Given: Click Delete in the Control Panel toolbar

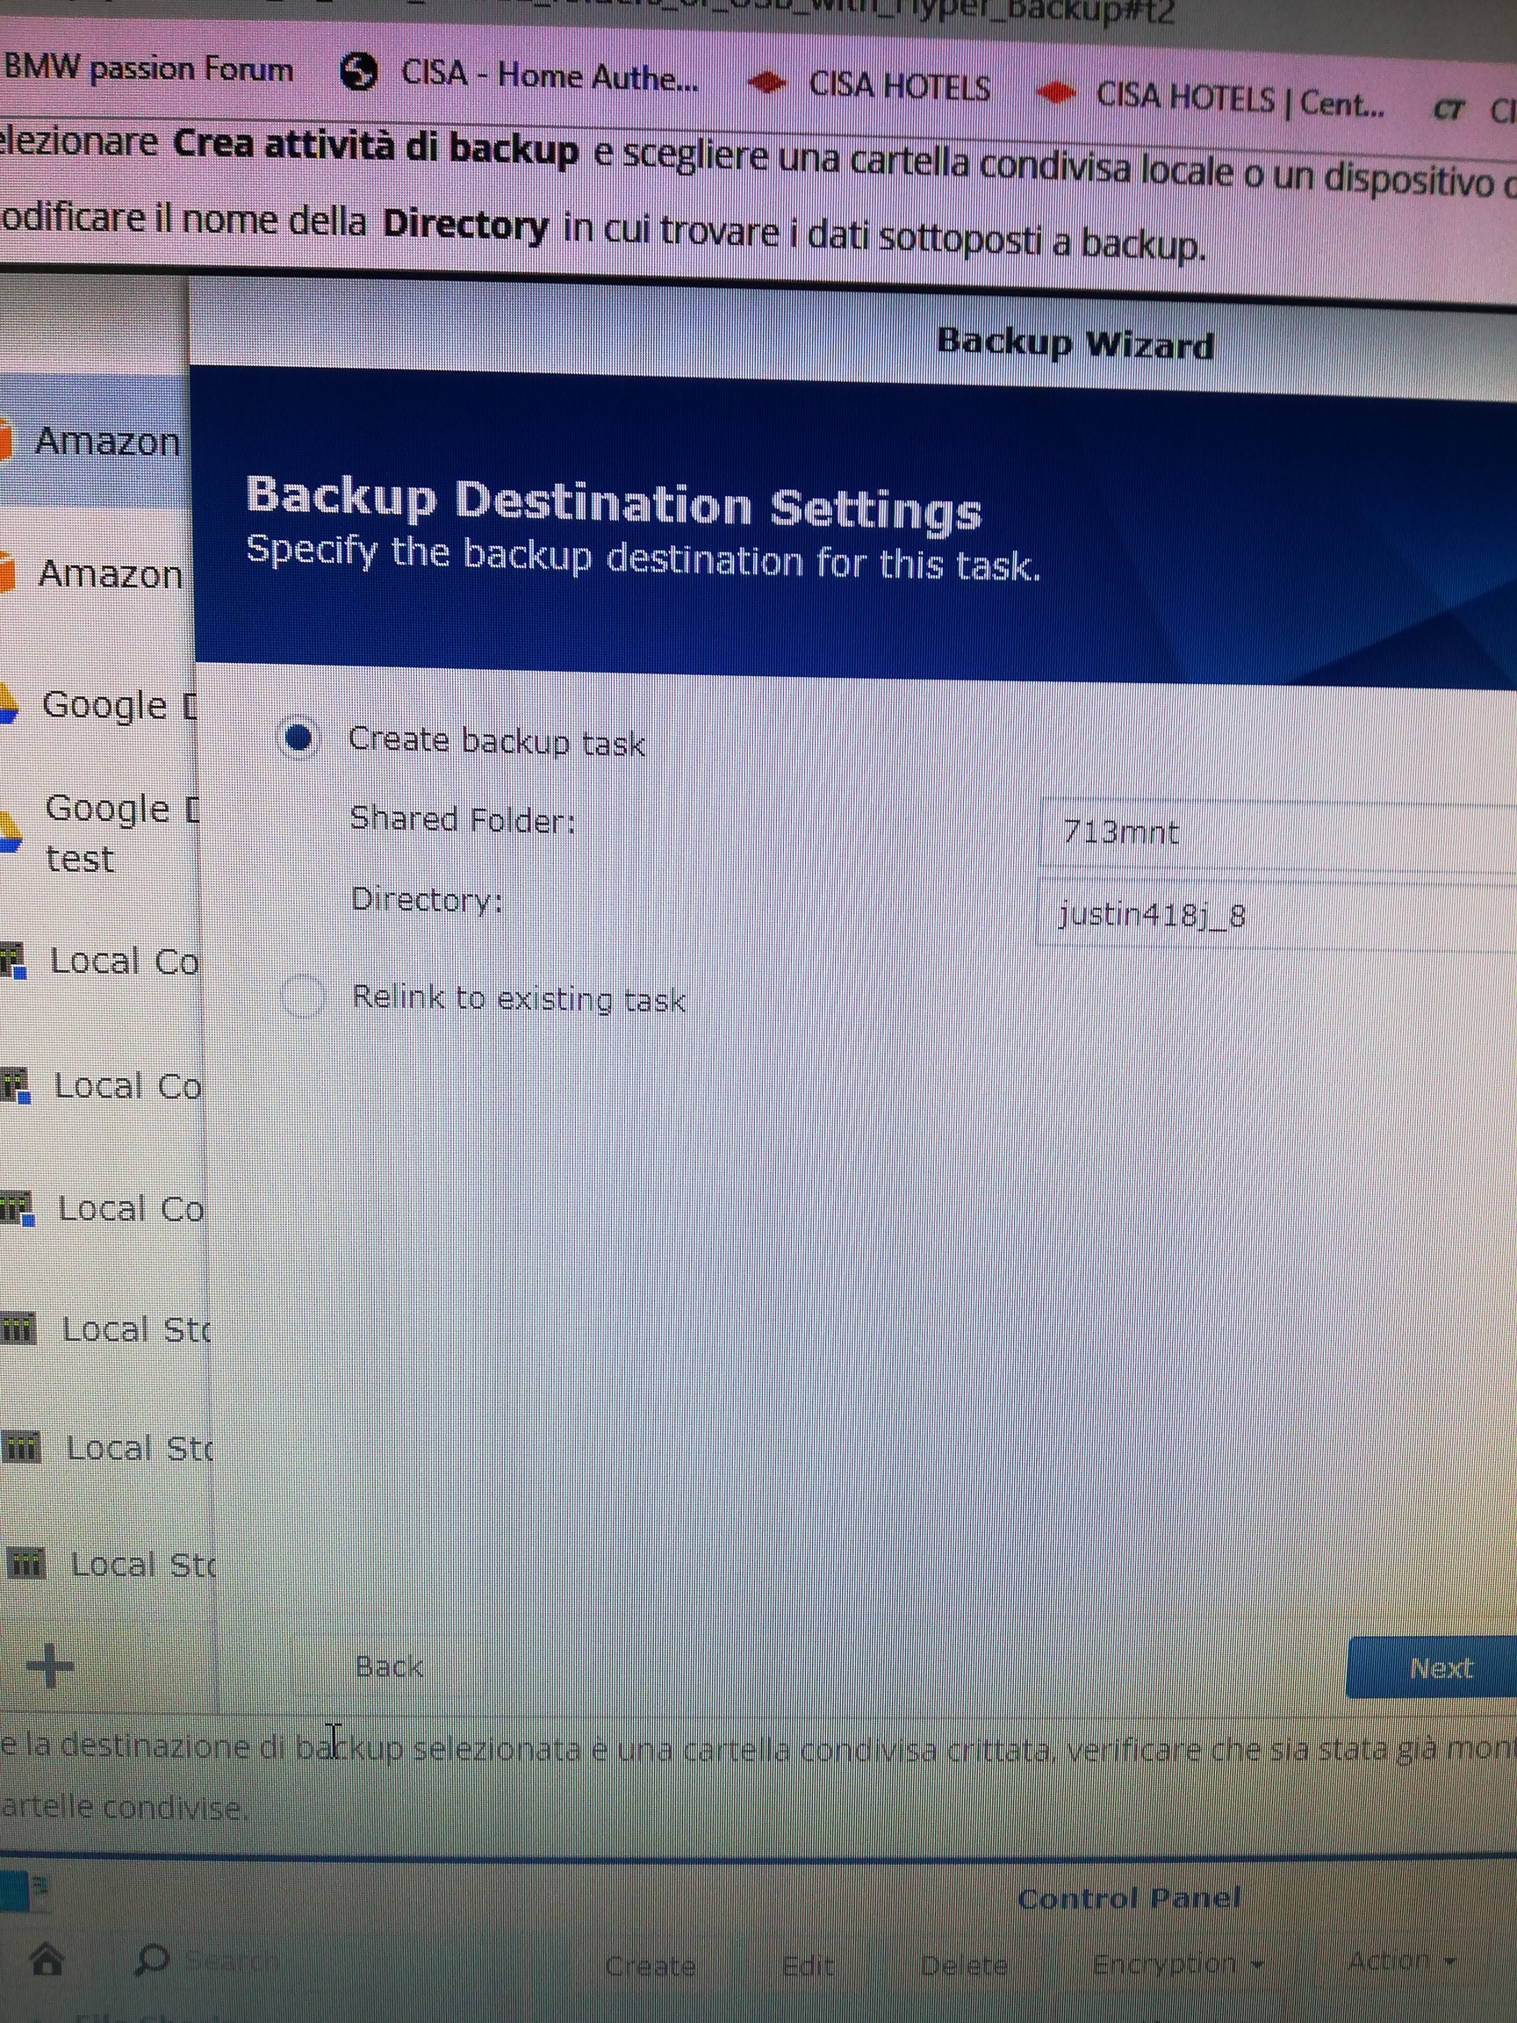Looking at the screenshot, I should 964,1964.
